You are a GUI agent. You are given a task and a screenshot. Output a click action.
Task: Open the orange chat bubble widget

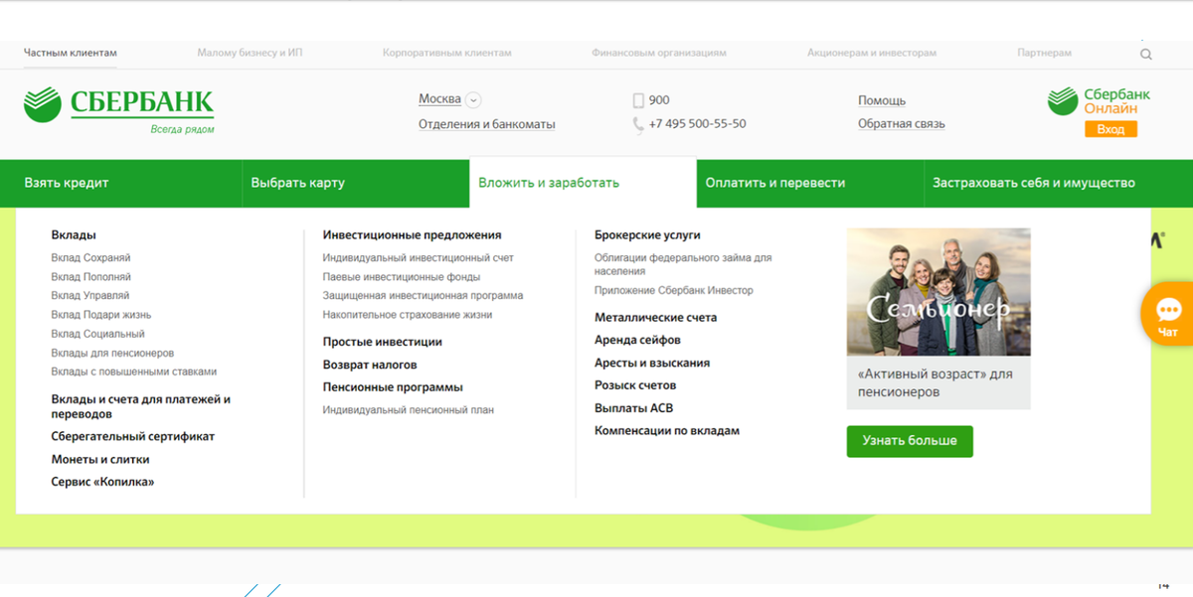(1167, 314)
